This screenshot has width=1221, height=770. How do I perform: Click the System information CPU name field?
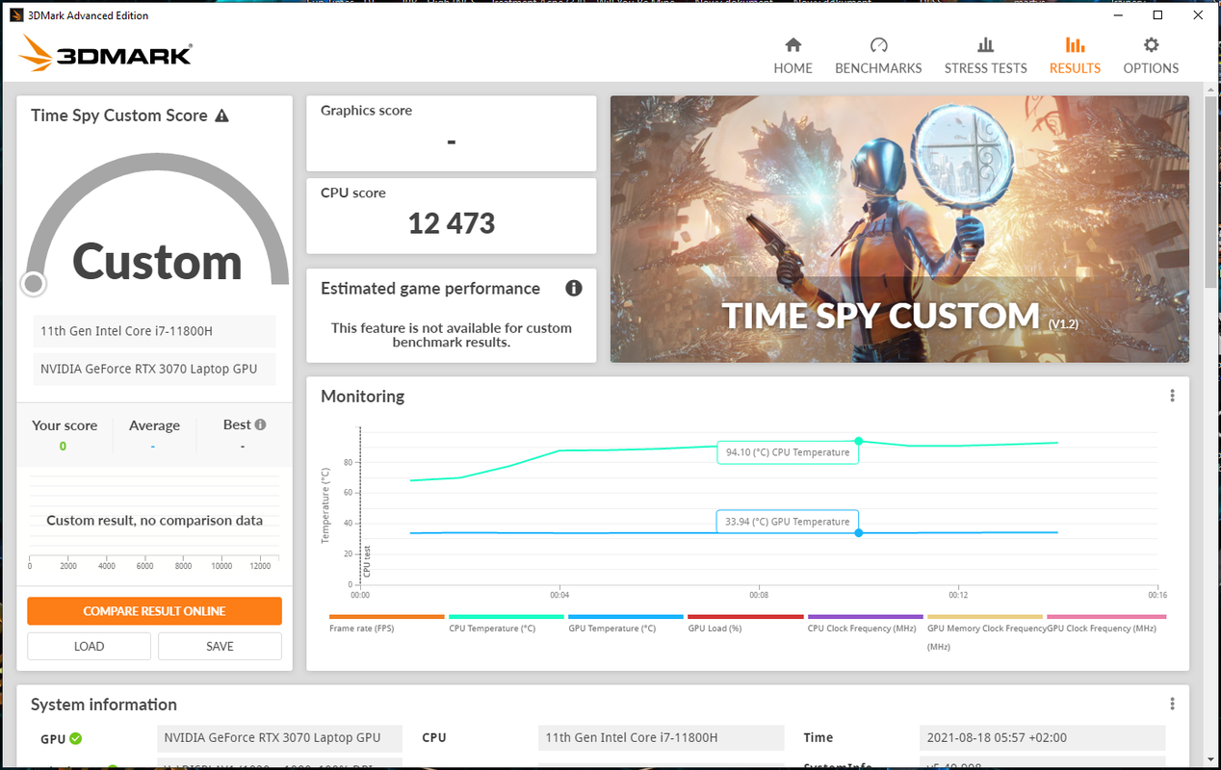coord(661,737)
